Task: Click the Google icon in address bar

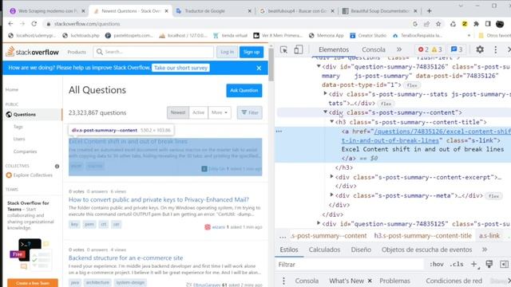Action: pyautogui.click(x=415, y=24)
